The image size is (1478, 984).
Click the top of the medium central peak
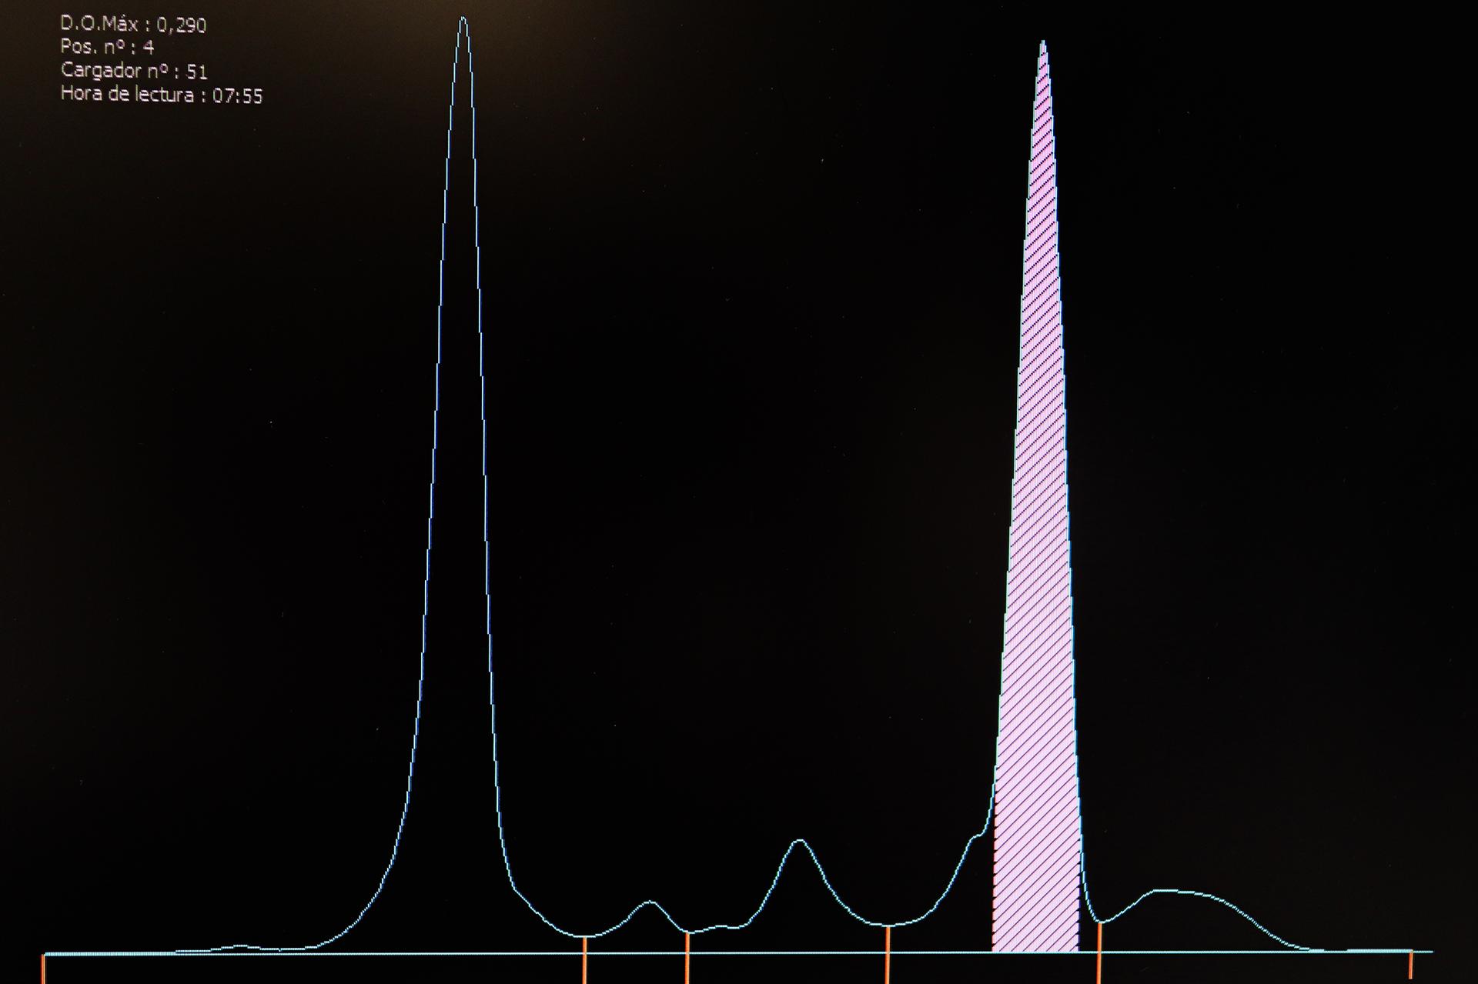point(800,840)
